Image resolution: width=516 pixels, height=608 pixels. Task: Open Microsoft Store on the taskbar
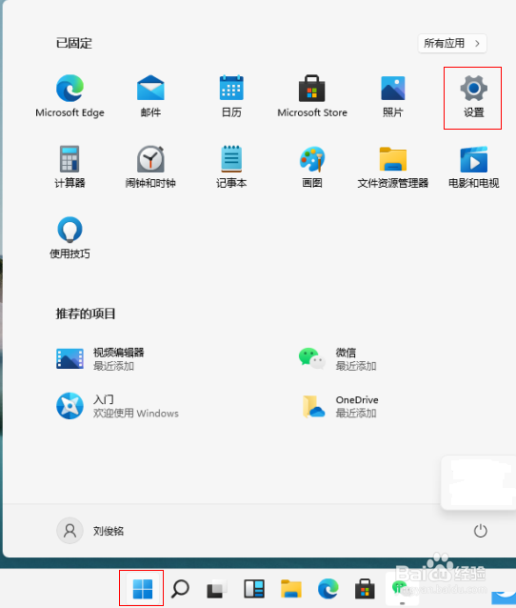[365, 589]
